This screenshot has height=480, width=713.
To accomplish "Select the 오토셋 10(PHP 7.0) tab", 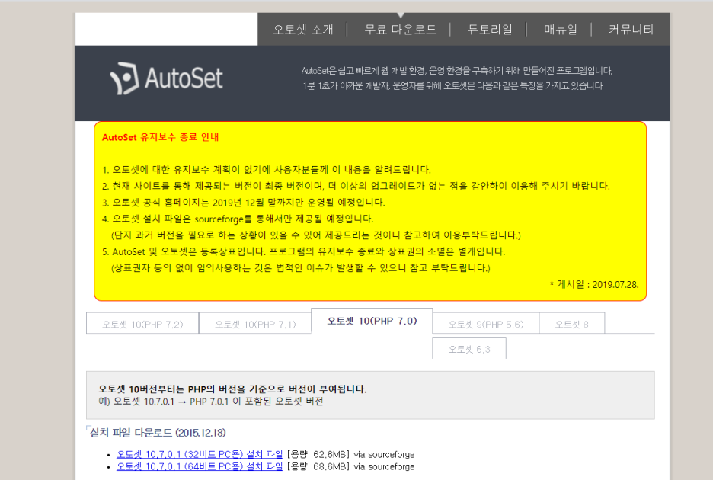I will [x=372, y=322].
